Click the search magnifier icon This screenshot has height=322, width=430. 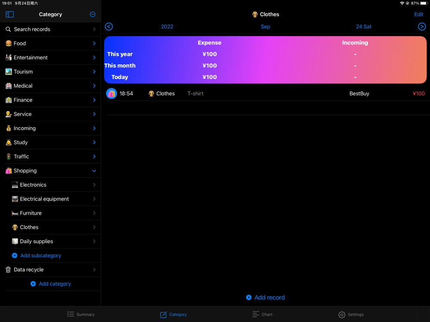pos(8,29)
